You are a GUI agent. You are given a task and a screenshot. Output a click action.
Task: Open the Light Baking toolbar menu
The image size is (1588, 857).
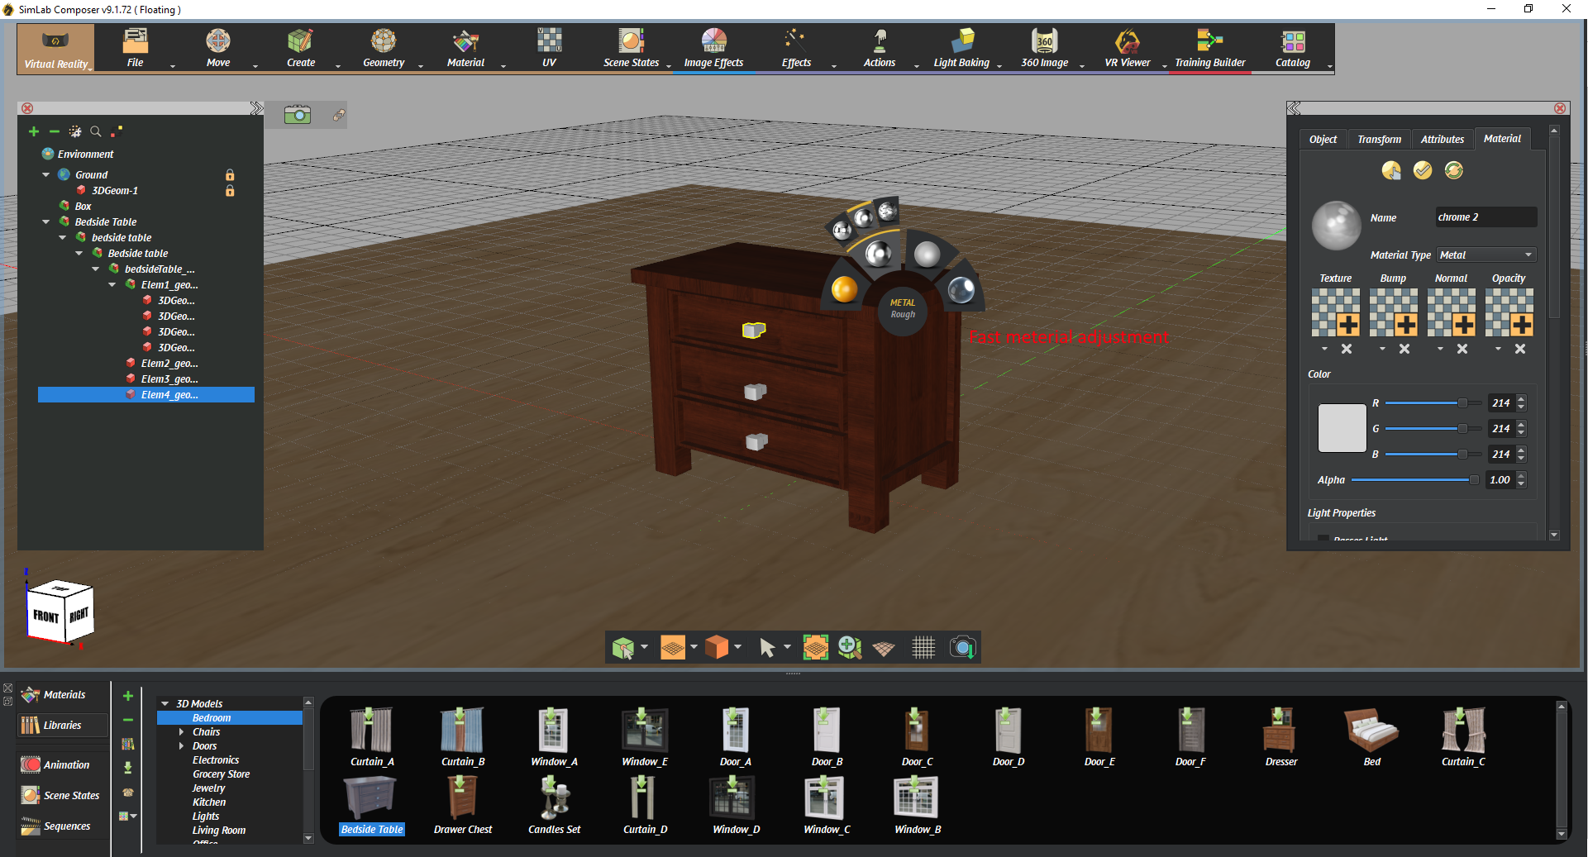pyautogui.click(x=961, y=48)
